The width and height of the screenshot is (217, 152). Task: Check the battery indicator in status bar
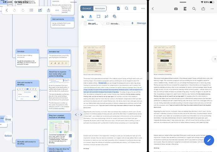[x=212, y=2]
